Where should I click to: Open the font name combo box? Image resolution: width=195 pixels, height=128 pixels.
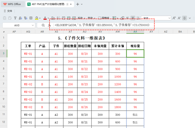pos(156,18)
